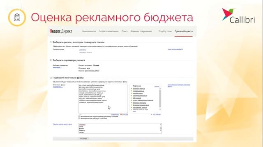Click the Подсказки list scrollbar track
263x147 pixels.
point(160,99)
